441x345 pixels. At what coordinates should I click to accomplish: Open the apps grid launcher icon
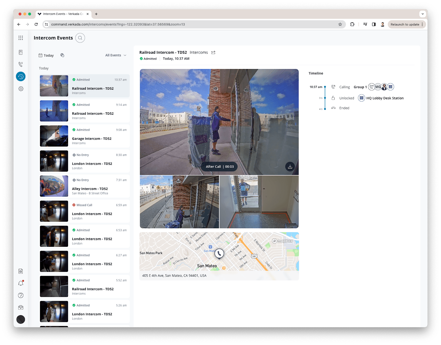21,38
